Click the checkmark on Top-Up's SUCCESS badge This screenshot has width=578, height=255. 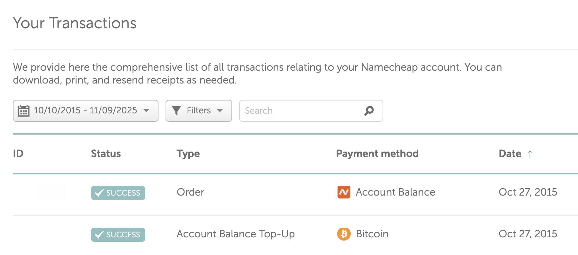tap(99, 235)
